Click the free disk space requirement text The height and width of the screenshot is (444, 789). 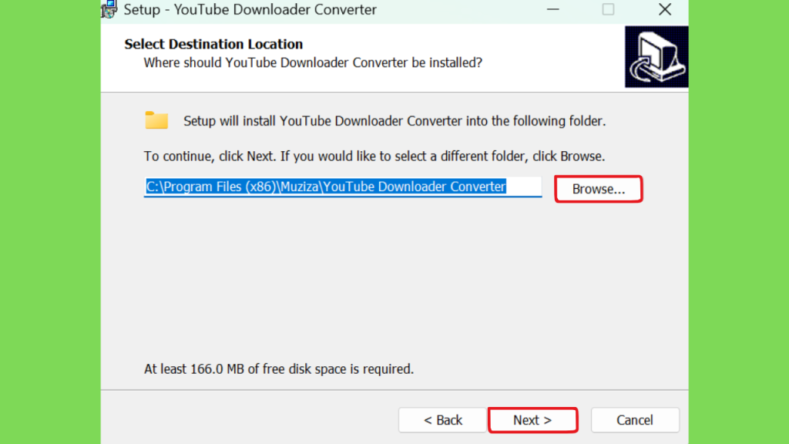279,368
